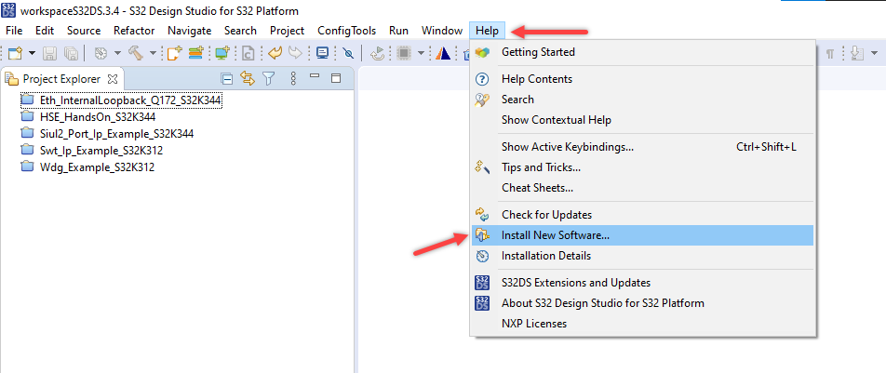Open the Navigate menu

tap(189, 31)
